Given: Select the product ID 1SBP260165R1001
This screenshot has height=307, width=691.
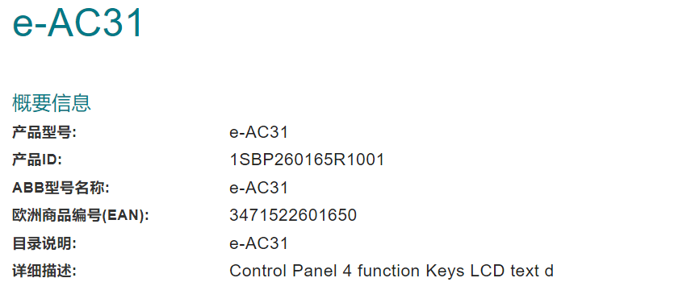Looking at the screenshot, I should point(308,160).
